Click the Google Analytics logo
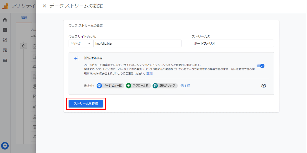This screenshot has height=153, width=307. (5, 6)
